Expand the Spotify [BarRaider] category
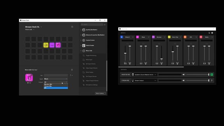 (x=81, y=30)
